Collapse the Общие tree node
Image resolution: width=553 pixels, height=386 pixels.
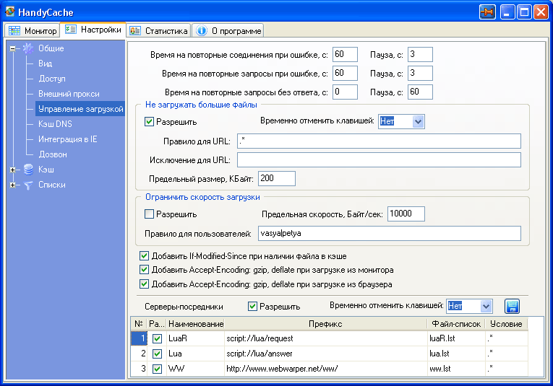13,48
